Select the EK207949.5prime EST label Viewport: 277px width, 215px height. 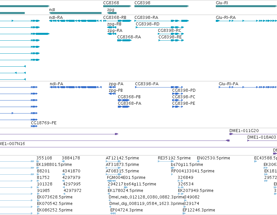[x=196, y=191]
